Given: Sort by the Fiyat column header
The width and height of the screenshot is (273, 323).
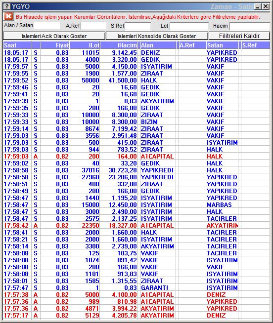Looking at the screenshot, I should click(x=55, y=45).
